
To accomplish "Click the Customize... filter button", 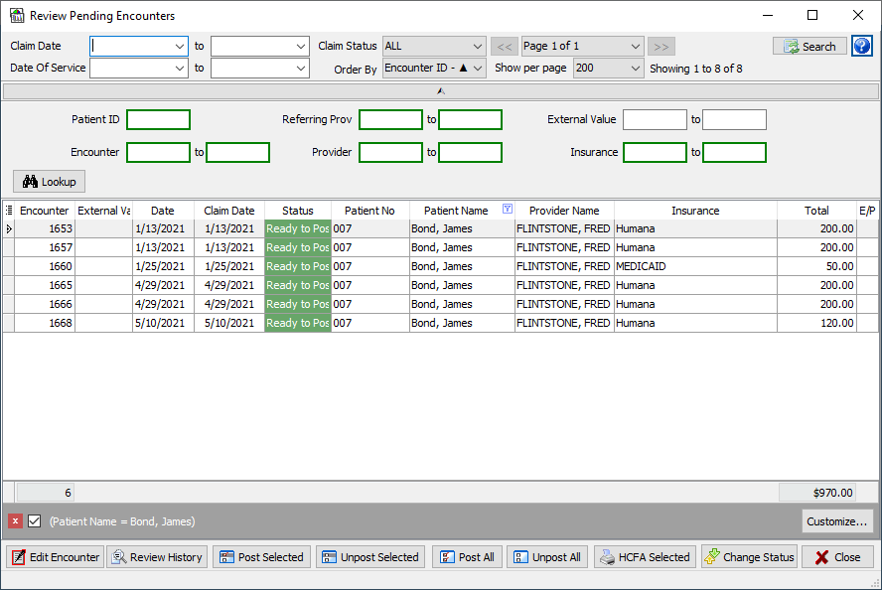I will point(837,521).
